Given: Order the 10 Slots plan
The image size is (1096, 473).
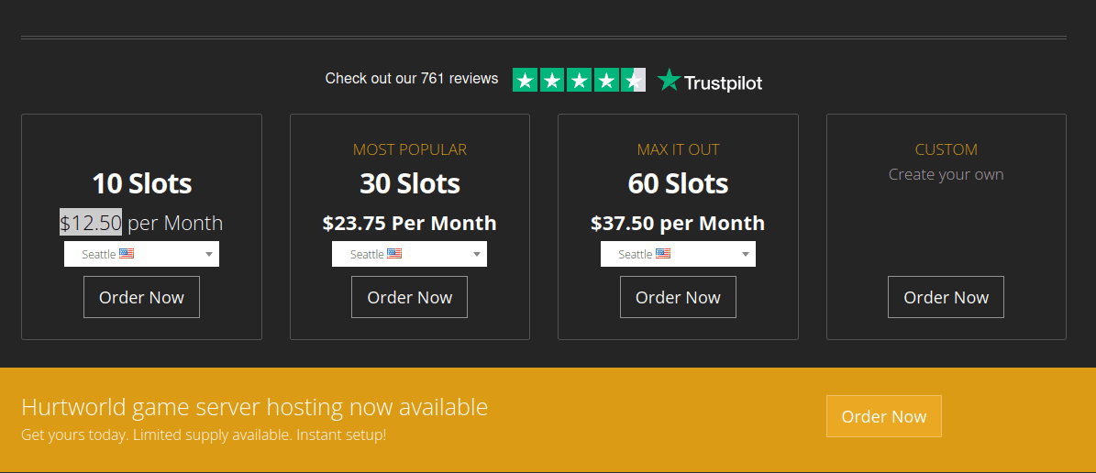Looking at the screenshot, I should [x=141, y=297].
